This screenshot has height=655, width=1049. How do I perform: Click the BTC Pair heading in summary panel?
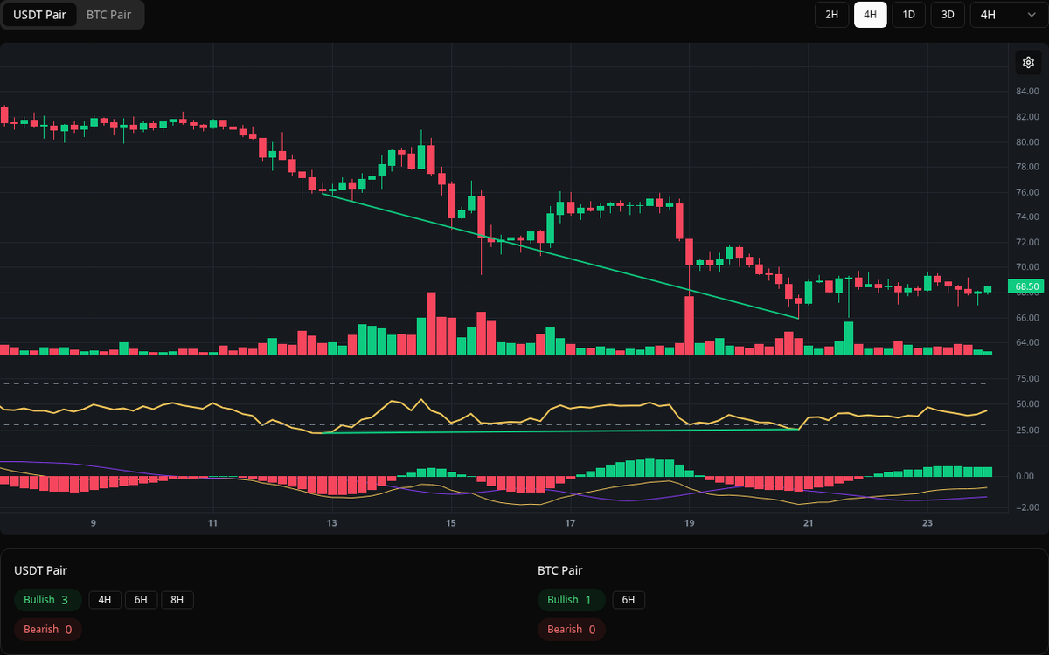pos(560,570)
